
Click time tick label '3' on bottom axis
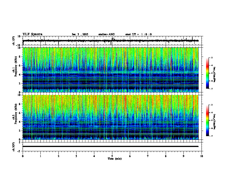coord(76,156)
